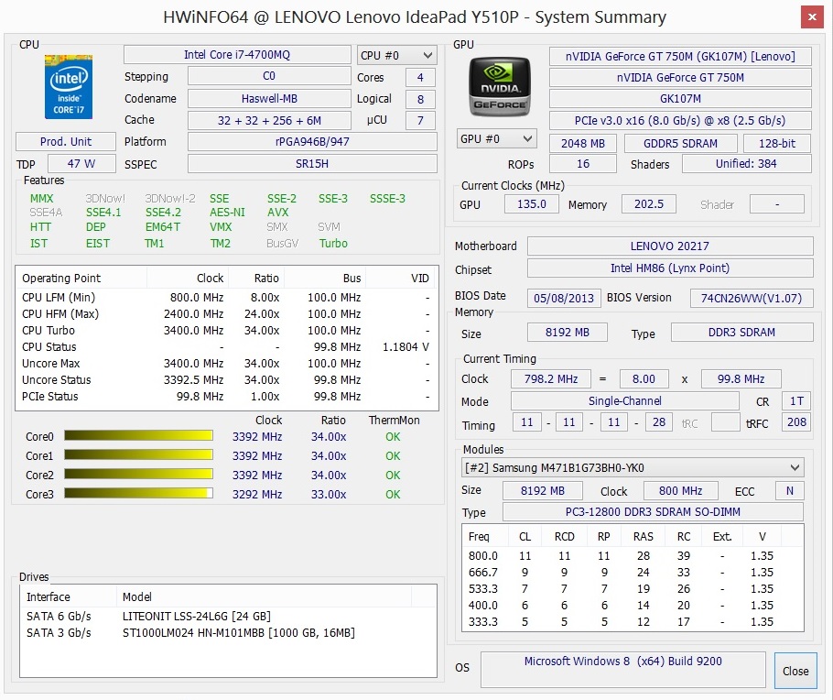
Task: Click the NVIDIA GeForce logo
Action: point(500,86)
